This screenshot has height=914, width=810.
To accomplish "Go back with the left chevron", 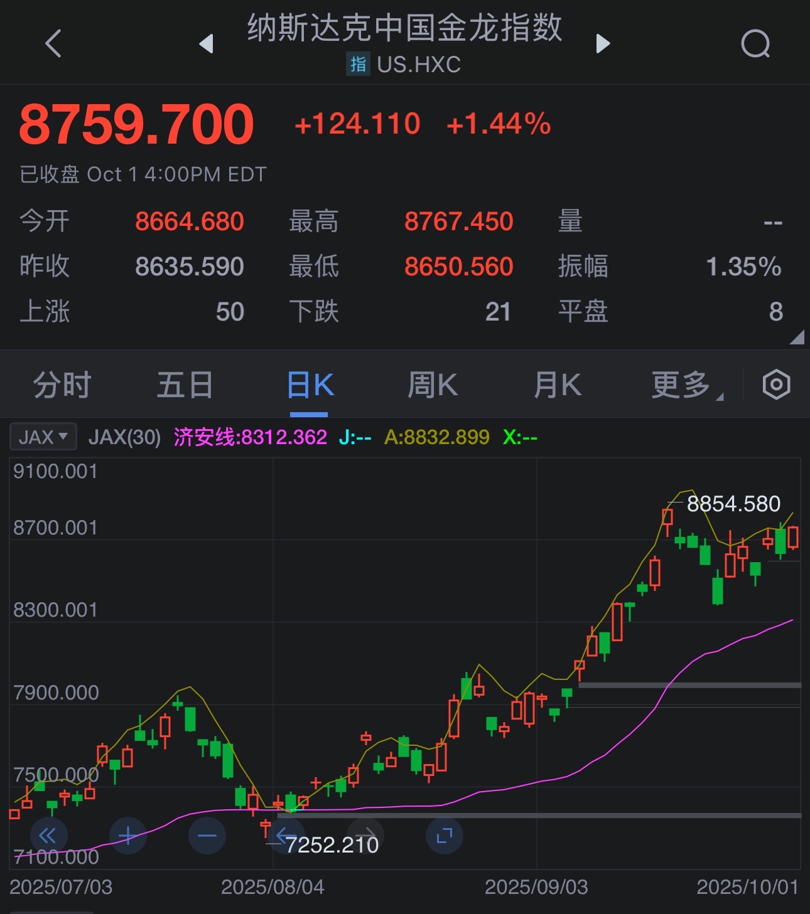I will click(x=53, y=43).
